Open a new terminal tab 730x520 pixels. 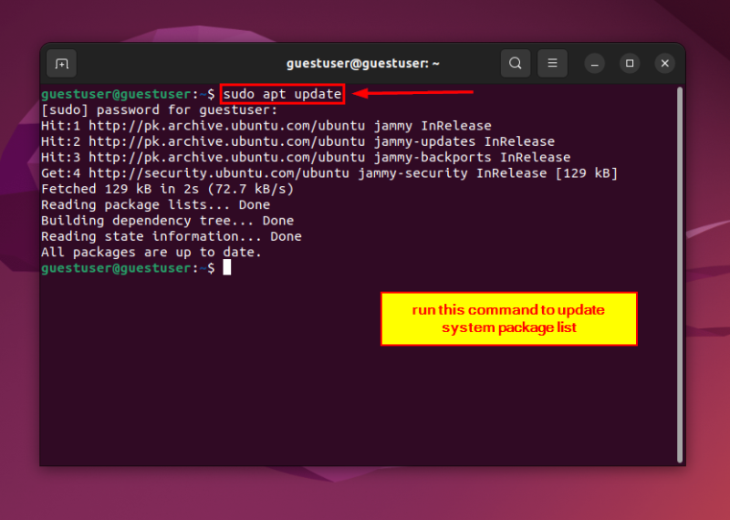tap(61, 63)
